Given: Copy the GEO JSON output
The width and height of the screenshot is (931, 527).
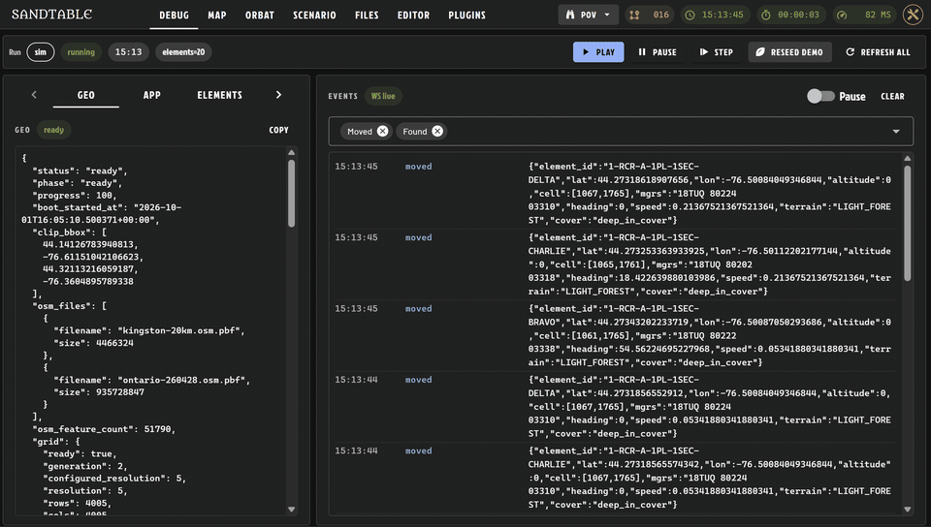Looking at the screenshot, I should point(278,130).
